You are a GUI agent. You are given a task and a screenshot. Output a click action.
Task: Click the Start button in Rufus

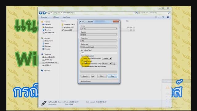click(102, 76)
